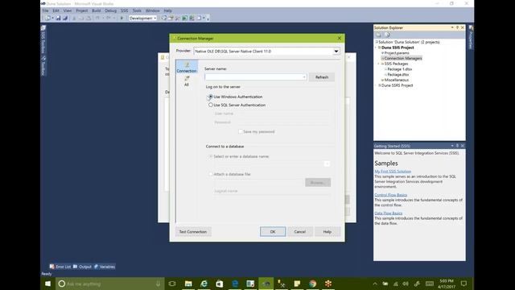Image resolution: width=515 pixels, height=290 pixels.
Task: Open the File menu
Action: [45, 10]
